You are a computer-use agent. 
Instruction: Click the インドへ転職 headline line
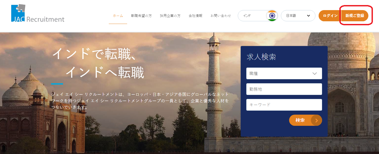(x=105, y=72)
